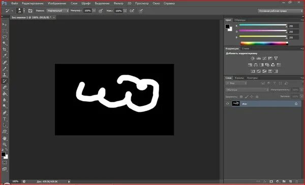Click the red R channel slider
Screen dimensions: 305x185
[x=263, y=25]
